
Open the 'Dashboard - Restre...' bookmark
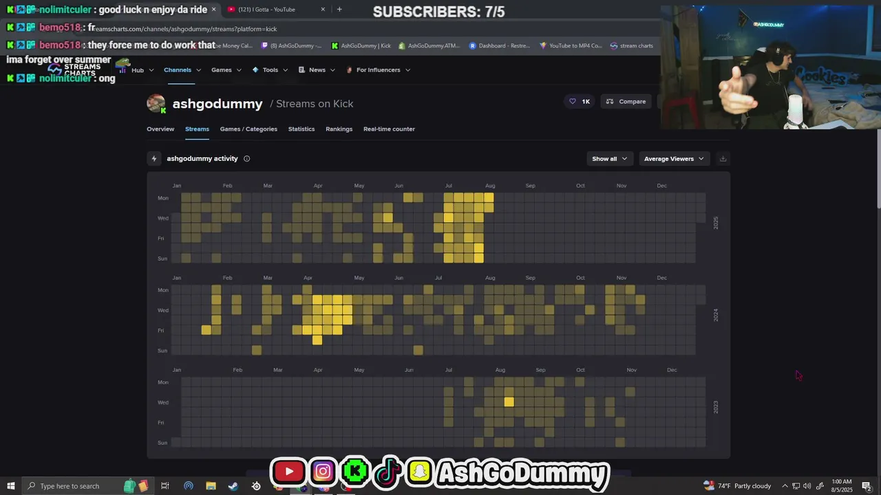[x=500, y=46]
